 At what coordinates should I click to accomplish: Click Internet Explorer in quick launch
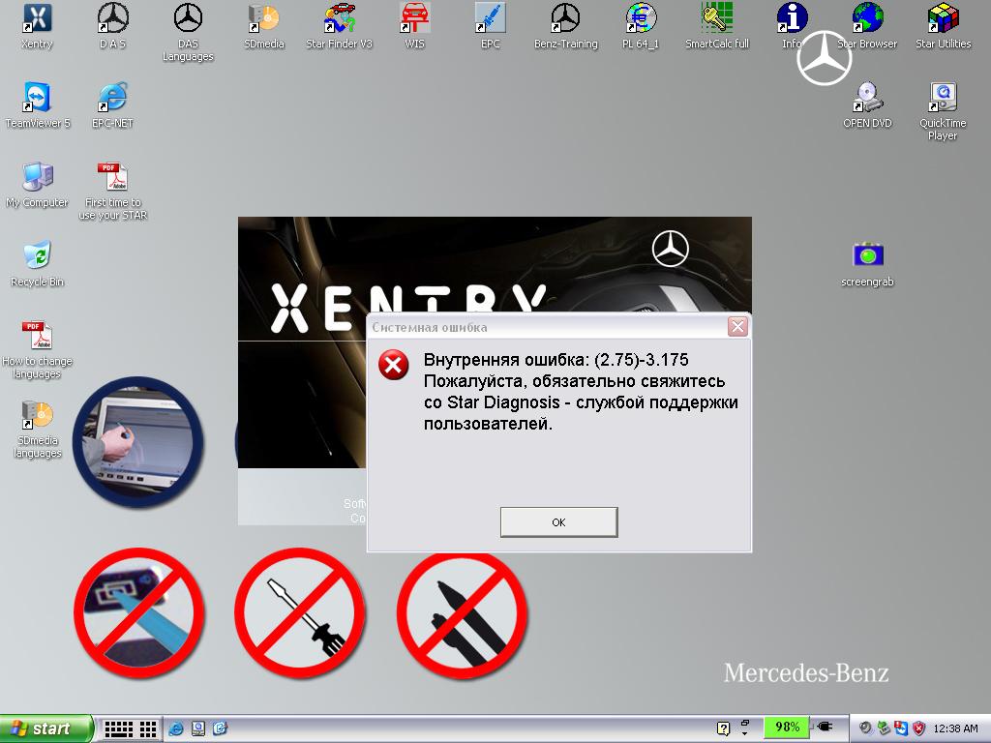pos(176,728)
